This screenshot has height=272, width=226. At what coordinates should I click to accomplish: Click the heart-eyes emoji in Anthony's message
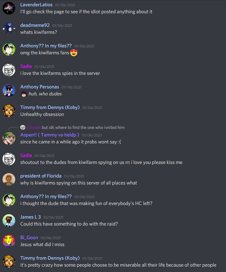(74, 53)
